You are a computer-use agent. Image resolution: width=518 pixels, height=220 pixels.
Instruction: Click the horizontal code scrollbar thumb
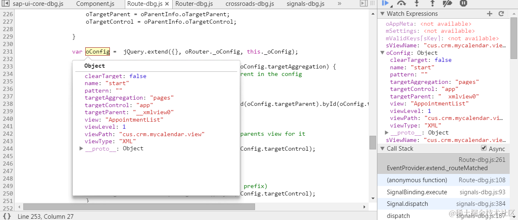click(x=139, y=207)
